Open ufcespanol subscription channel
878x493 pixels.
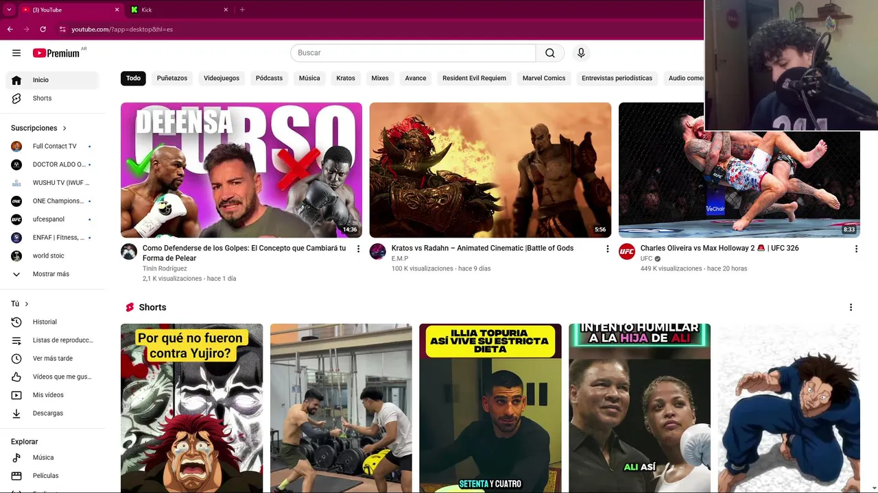(x=52, y=219)
